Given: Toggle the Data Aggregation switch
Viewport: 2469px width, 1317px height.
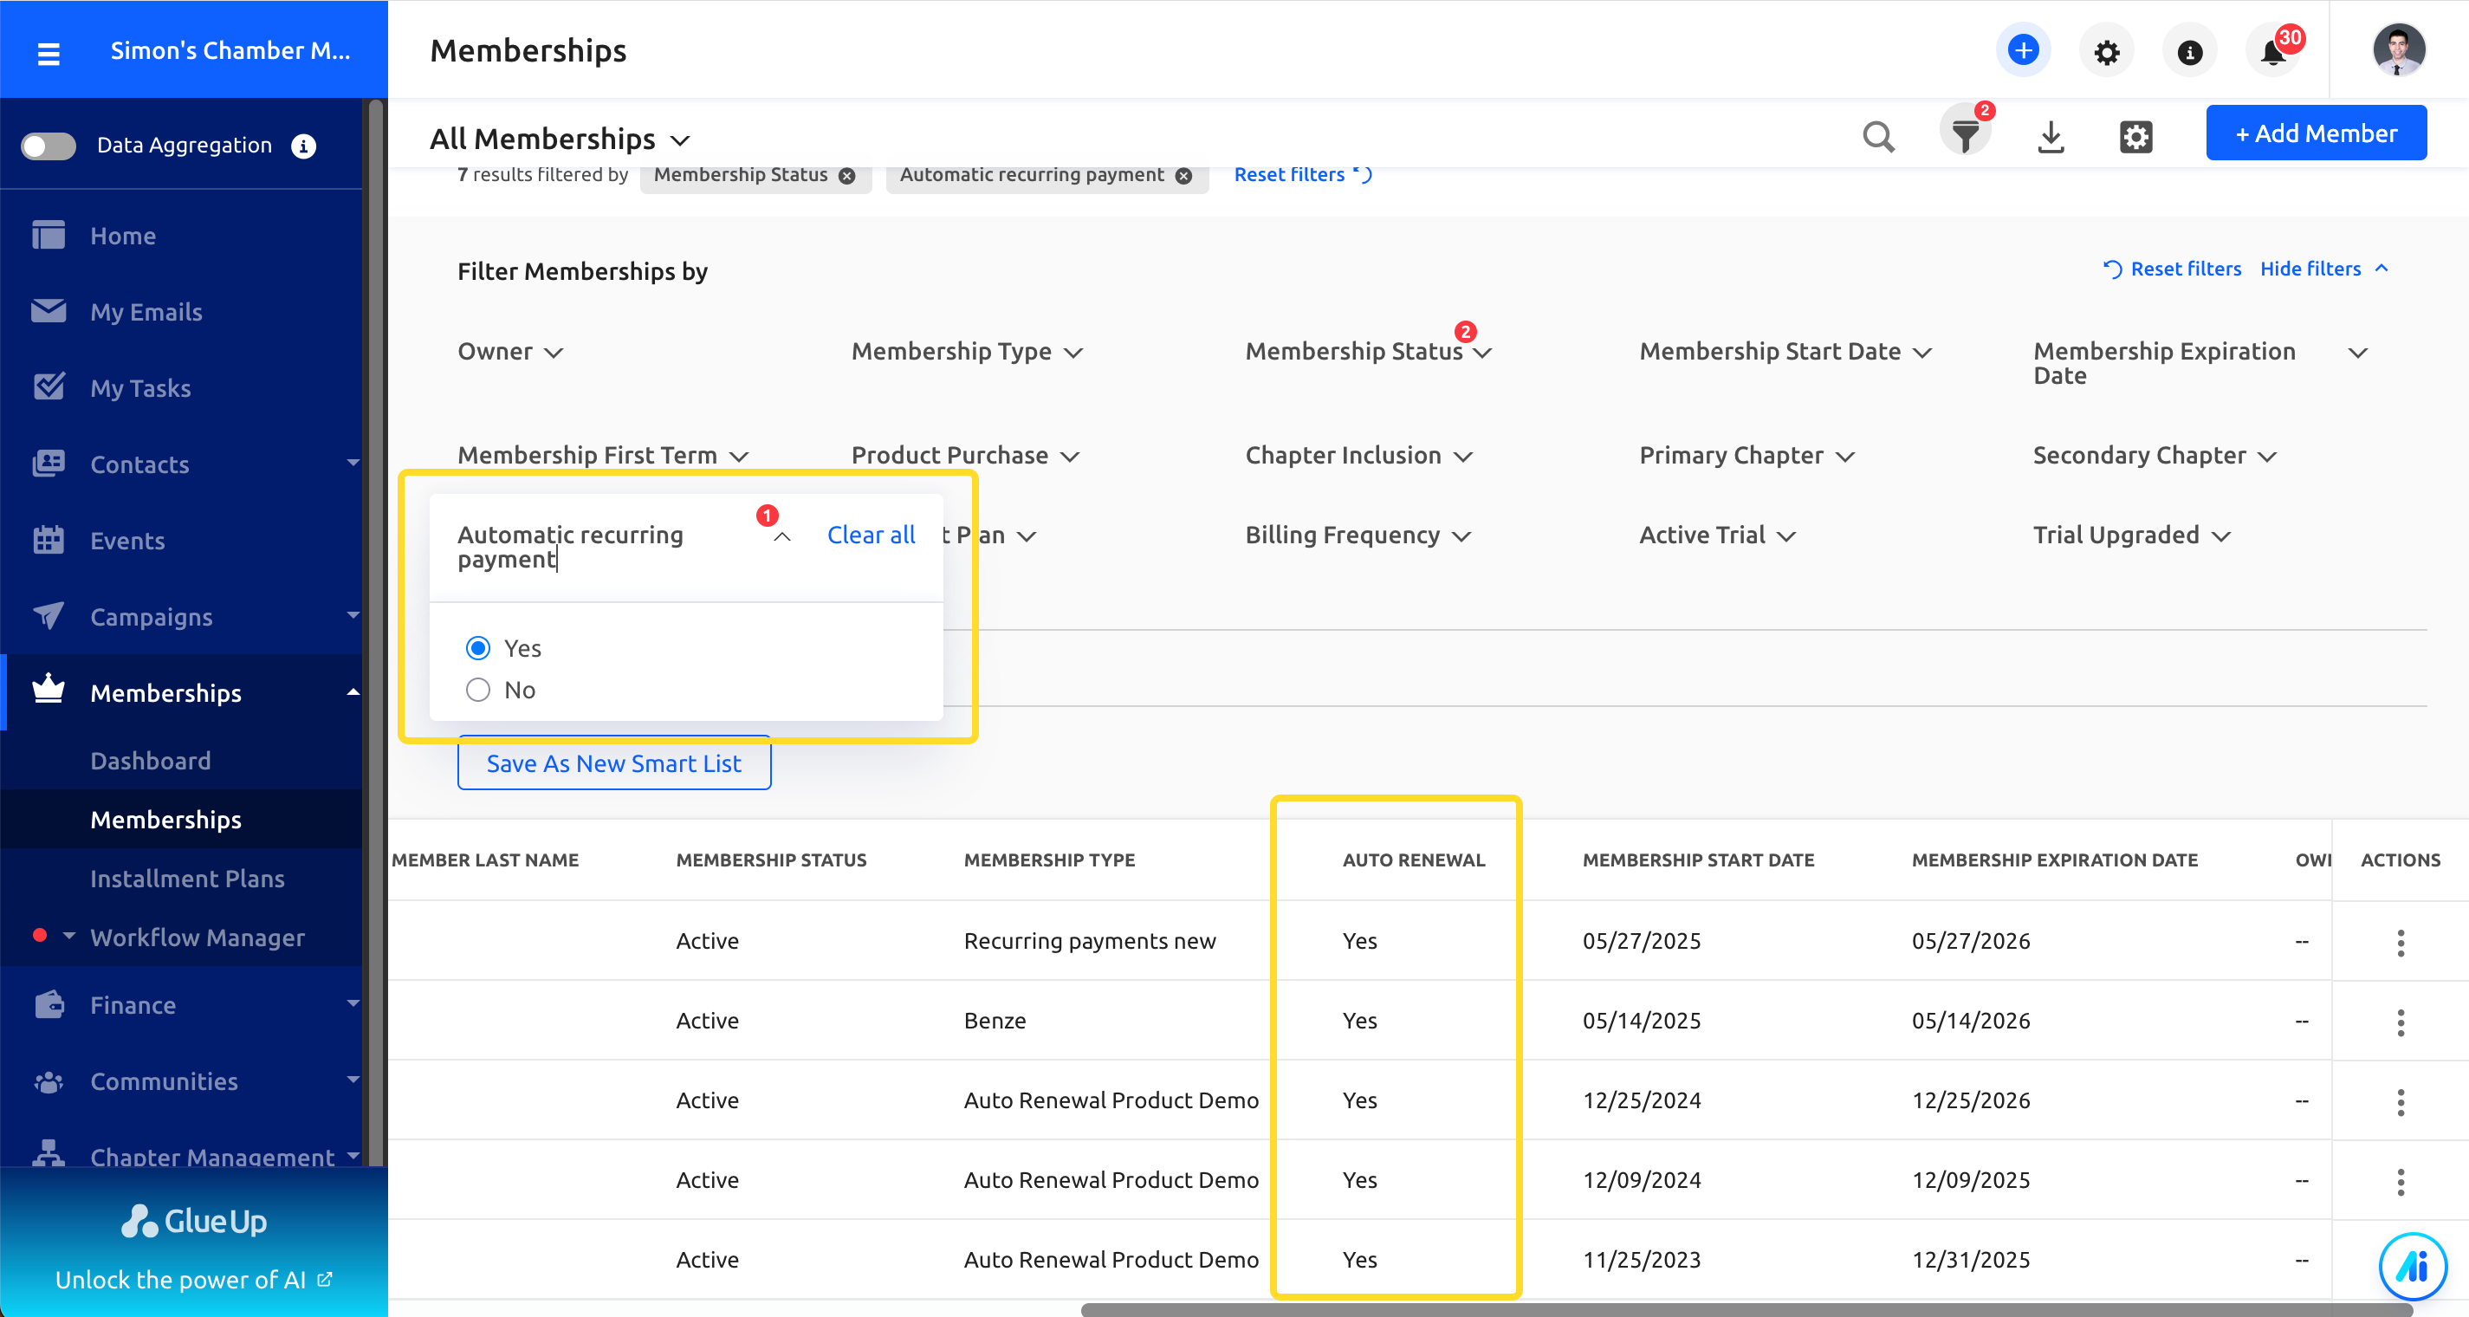Looking at the screenshot, I should pyautogui.click(x=48, y=146).
